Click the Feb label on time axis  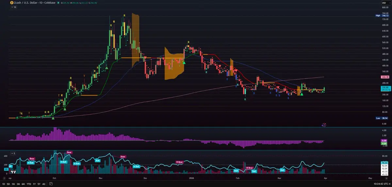point(237,179)
